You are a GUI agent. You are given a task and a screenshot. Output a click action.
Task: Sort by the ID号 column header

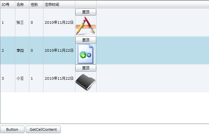click(x=7, y=5)
